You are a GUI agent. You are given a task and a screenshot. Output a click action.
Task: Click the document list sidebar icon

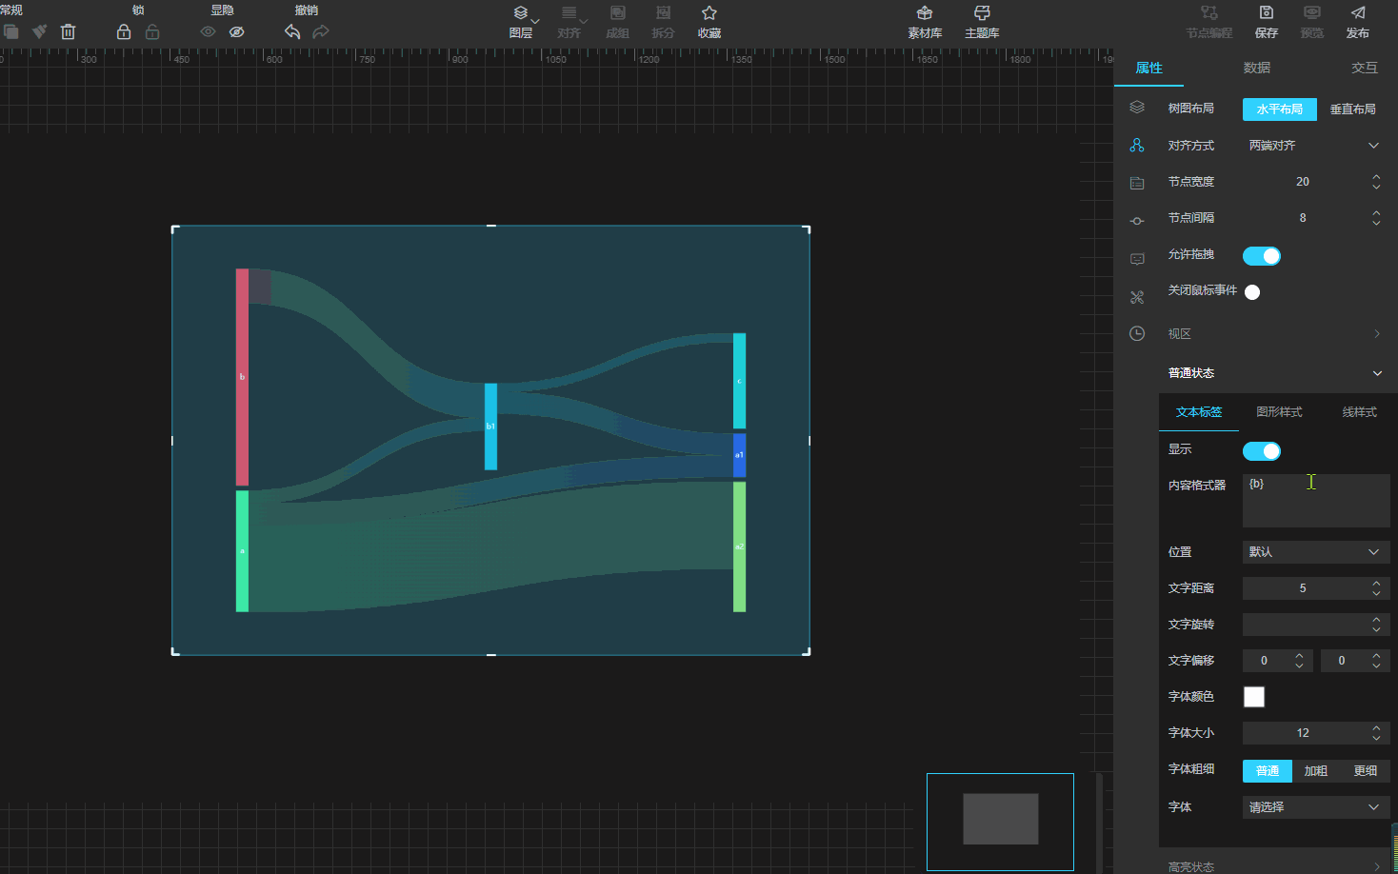point(1137,183)
